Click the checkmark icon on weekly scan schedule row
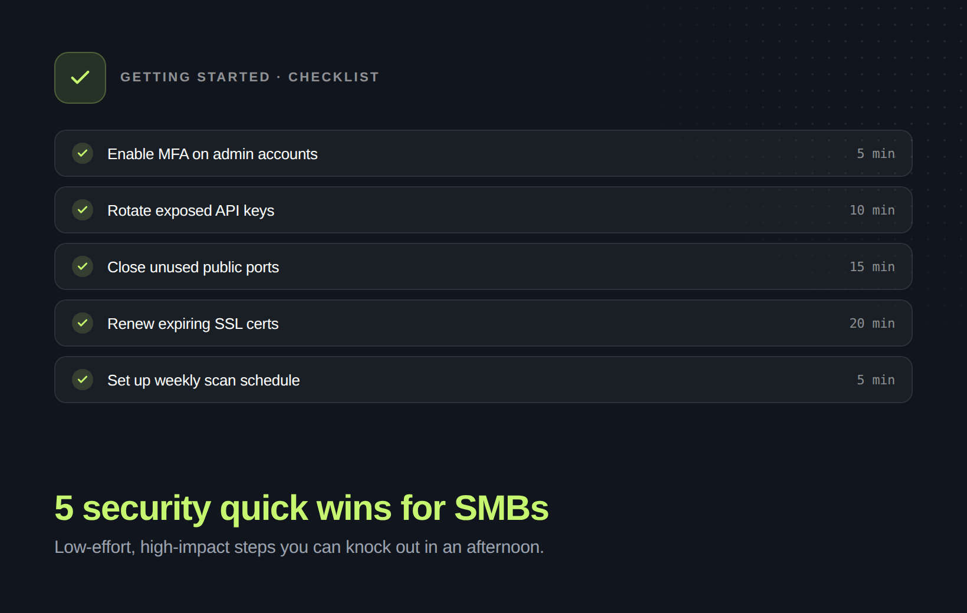The image size is (967, 613). (x=83, y=380)
